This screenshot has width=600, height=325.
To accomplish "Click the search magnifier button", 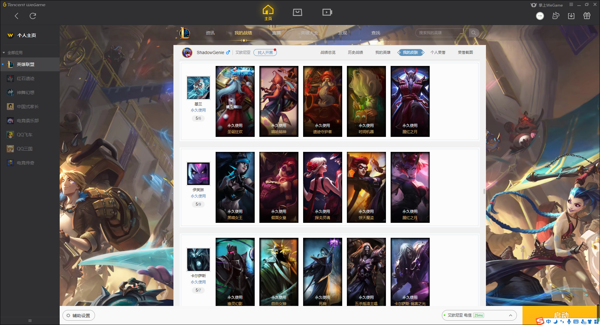I will (474, 33).
